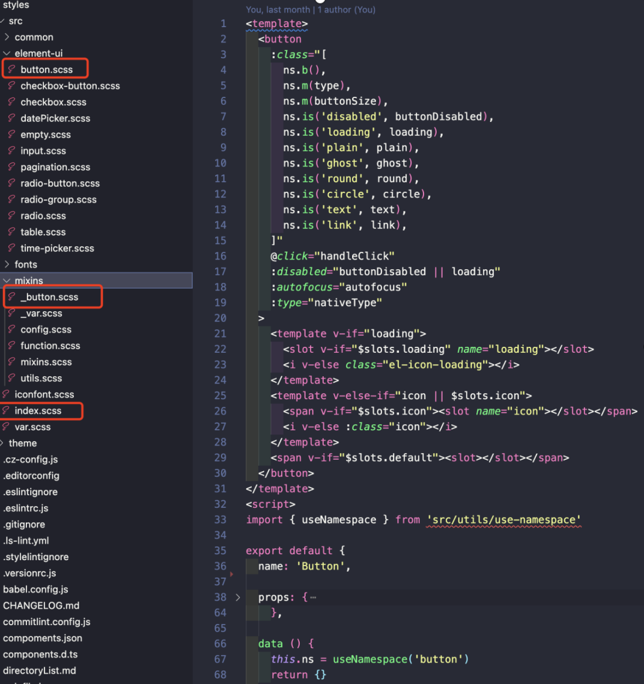644x684 pixels.
Task: Click the Sass icon beside function.scss
Action: (12, 345)
